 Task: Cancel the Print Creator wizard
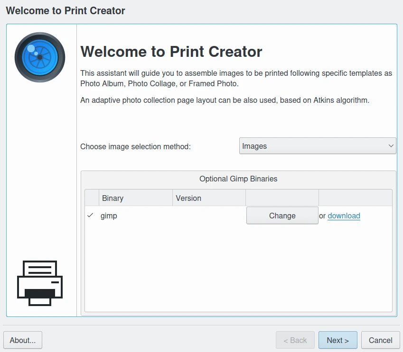pos(380,340)
